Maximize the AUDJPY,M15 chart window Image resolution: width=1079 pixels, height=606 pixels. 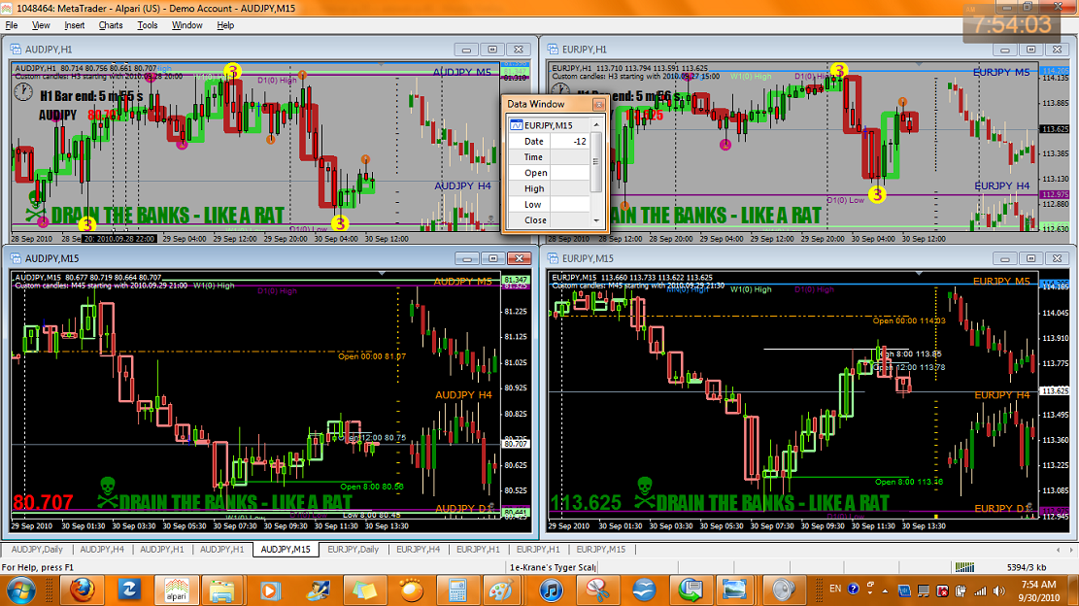pos(492,258)
